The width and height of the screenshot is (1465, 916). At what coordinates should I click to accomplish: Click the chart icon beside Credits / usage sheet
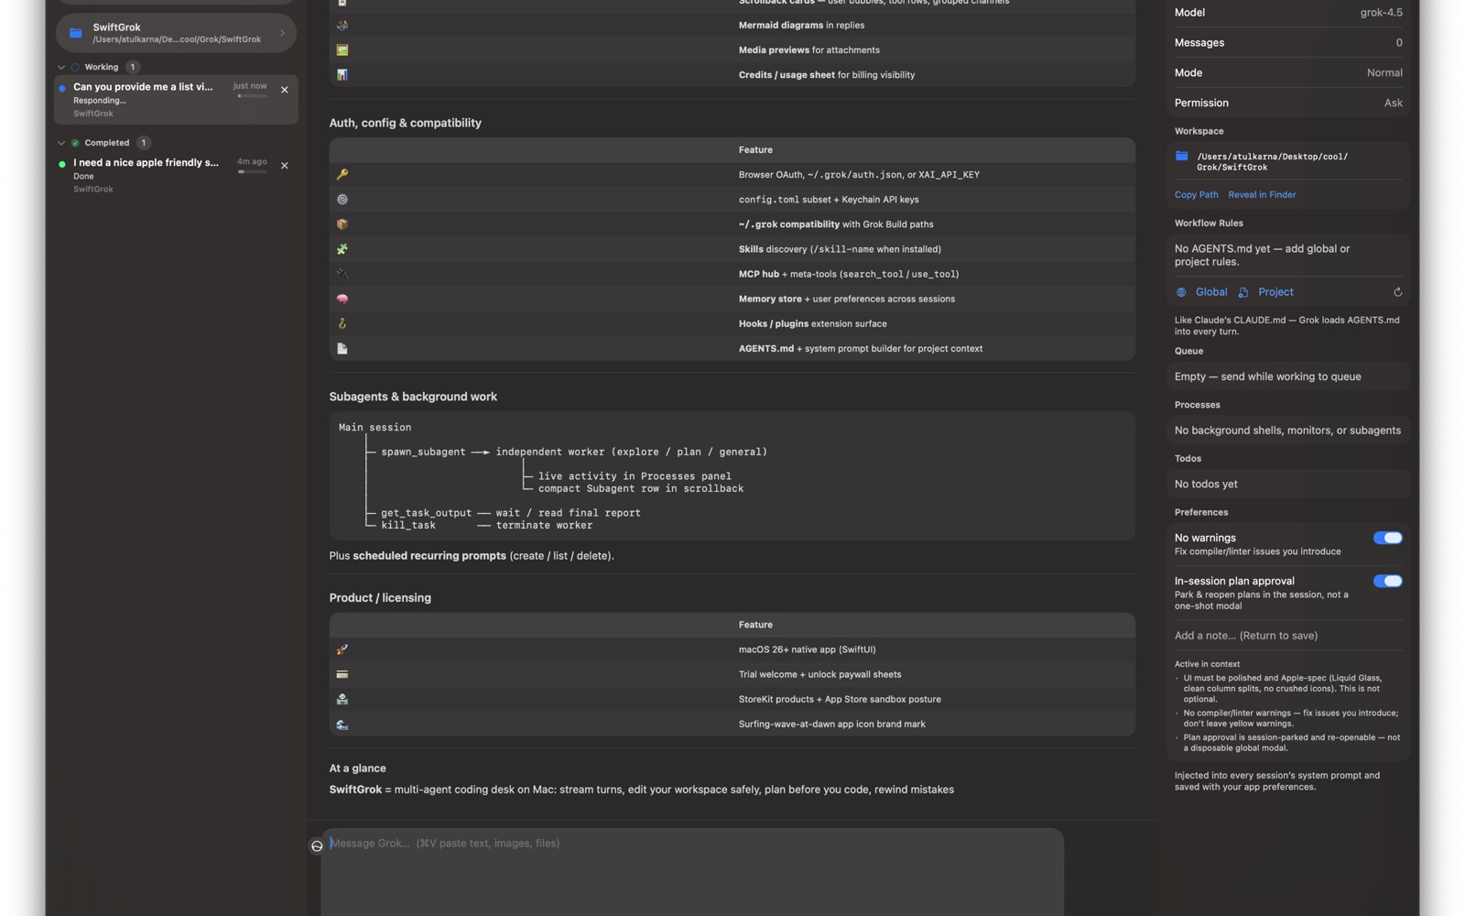point(342,75)
